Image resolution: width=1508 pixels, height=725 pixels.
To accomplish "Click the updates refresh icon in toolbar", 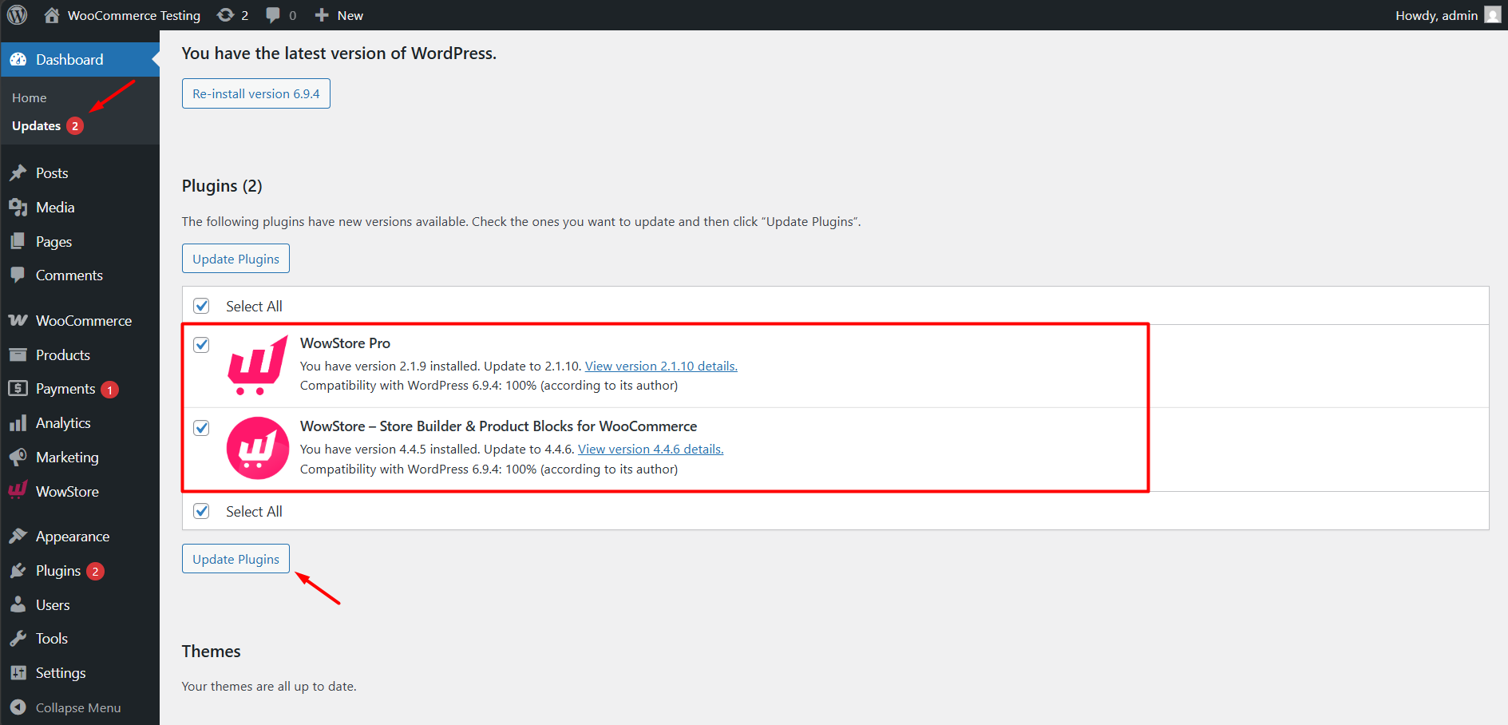I will tap(223, 14).
